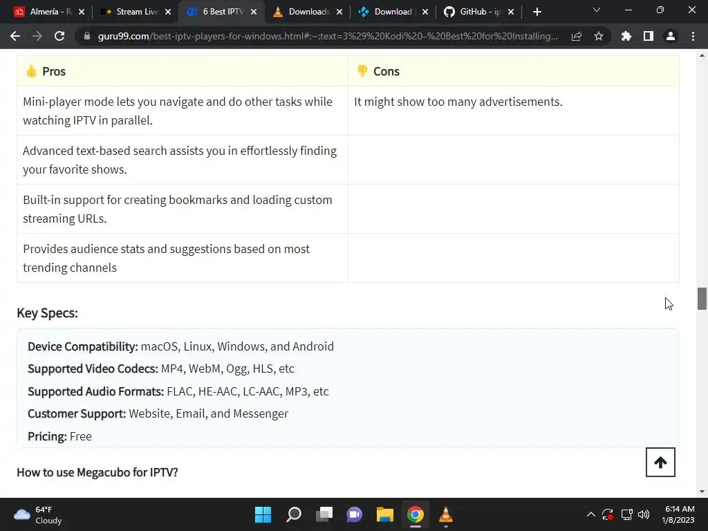Viewport: 708px width, 531px height.
Task: Open the volume tray icon
Action: [x=644, y=514]
